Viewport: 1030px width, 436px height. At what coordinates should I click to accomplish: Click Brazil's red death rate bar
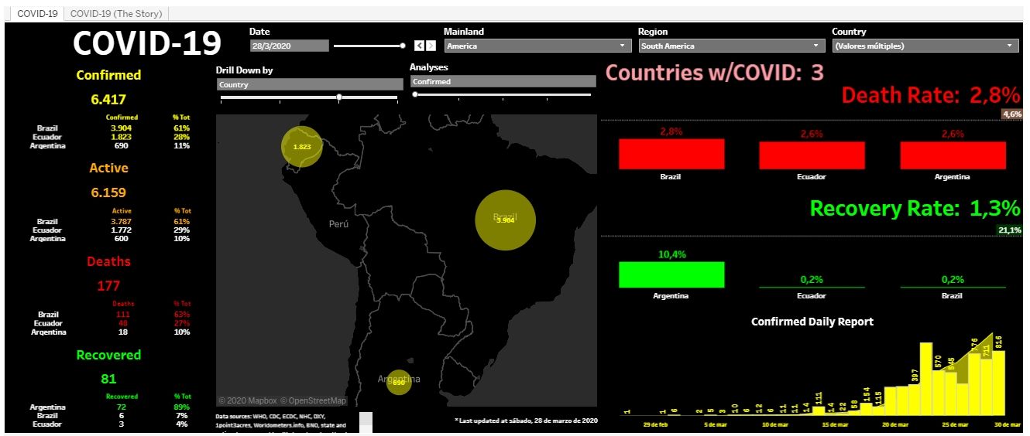click(x=671, y=154)
